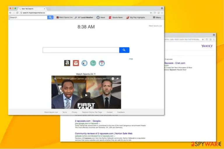Focus the center page search field
The height and width of the screenshot is (149, 224).
tap(81, 50)
